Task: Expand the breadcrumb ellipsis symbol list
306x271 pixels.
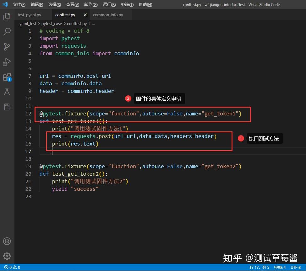Action: pos(93,24)
